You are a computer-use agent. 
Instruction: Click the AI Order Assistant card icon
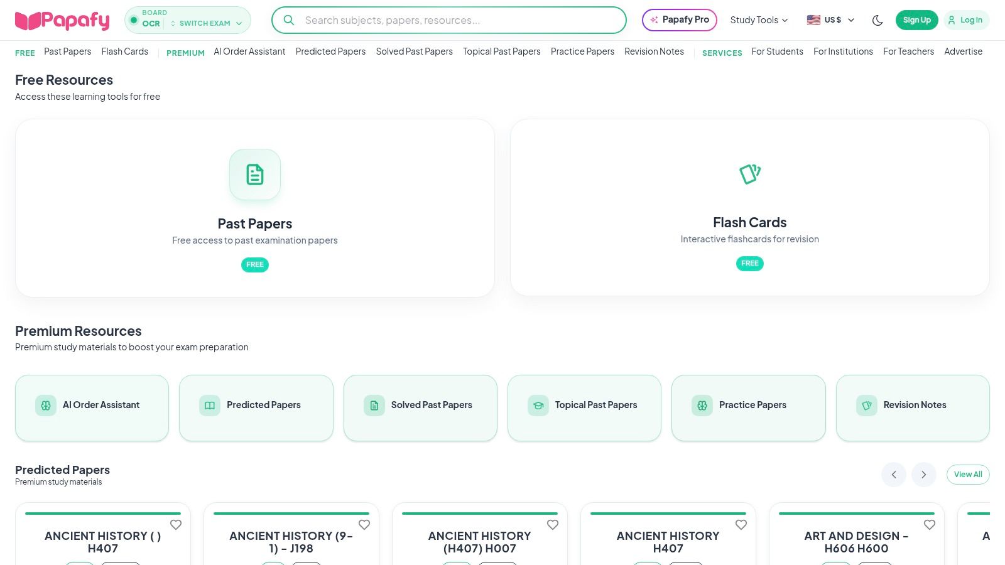click(x=46, y=406)
